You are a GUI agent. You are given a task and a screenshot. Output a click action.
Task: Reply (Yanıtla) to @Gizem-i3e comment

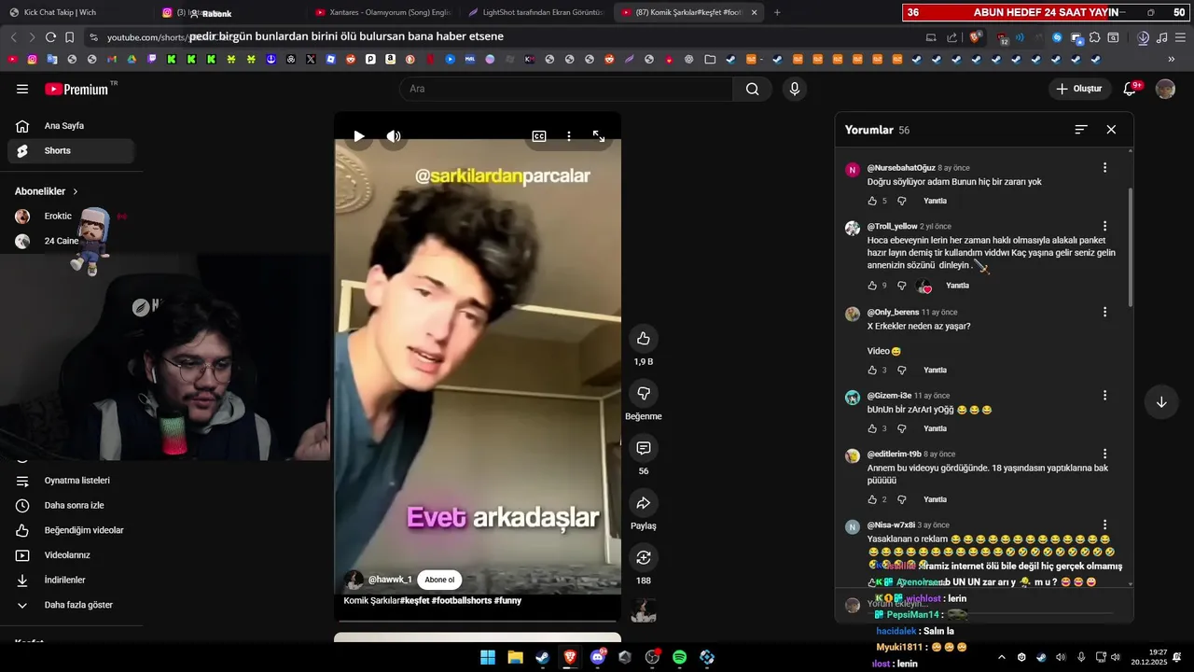[935, 428]
